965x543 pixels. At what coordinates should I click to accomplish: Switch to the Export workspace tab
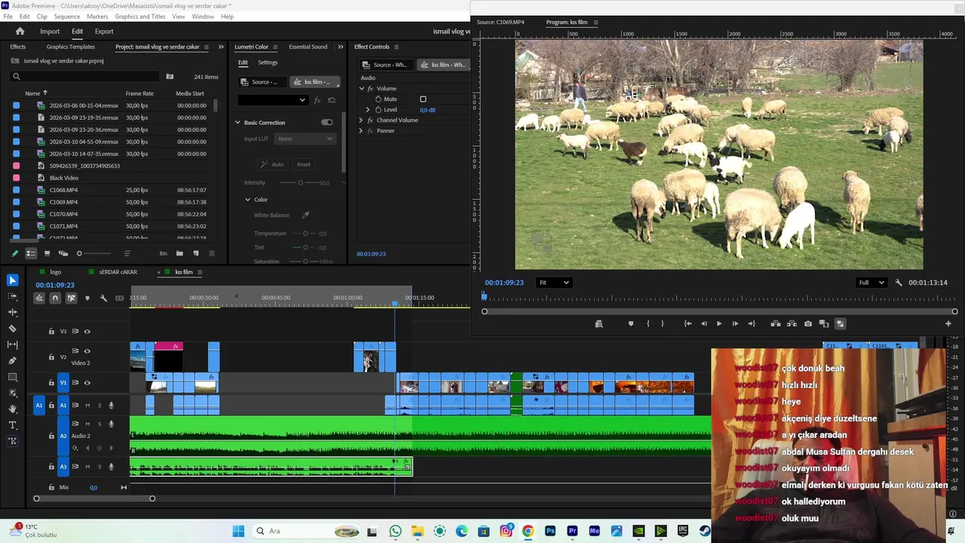104,31
